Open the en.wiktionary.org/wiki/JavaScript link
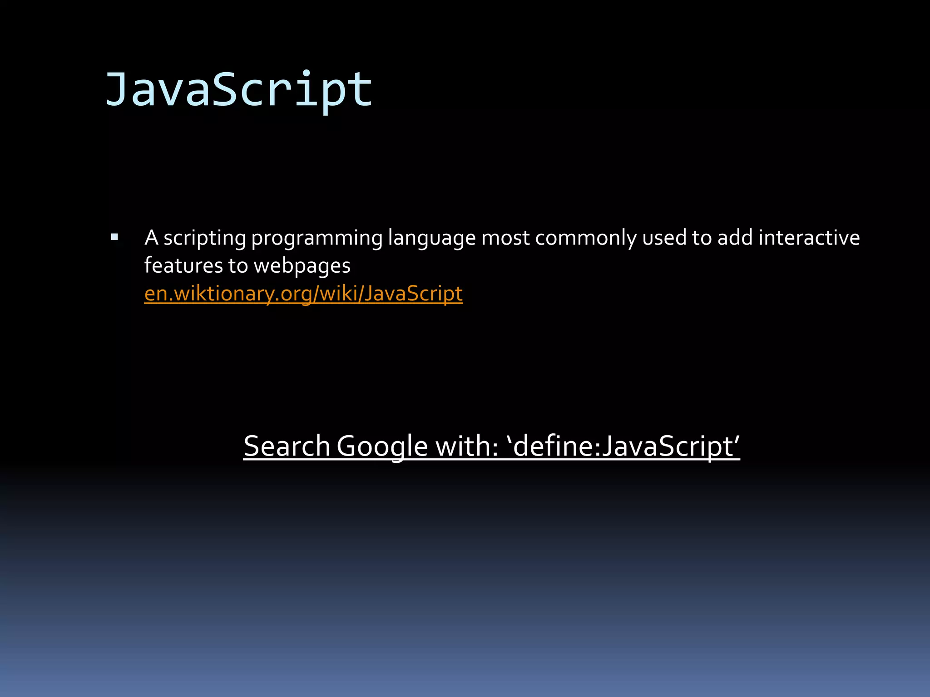 [x=303, y=294]
